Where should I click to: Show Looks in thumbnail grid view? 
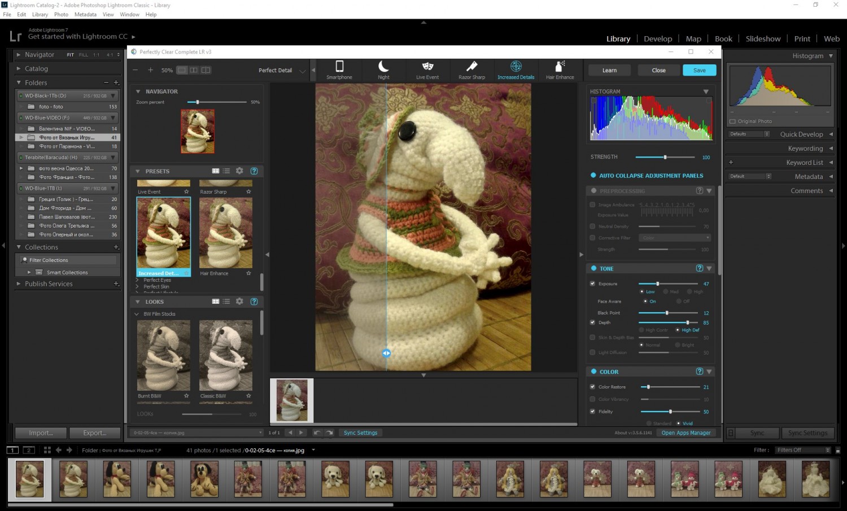click(216, 302)
